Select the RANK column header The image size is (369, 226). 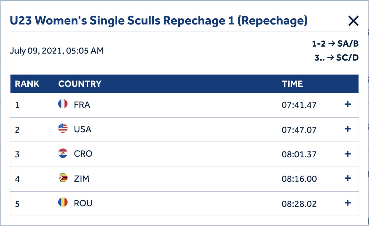[27, 84]
